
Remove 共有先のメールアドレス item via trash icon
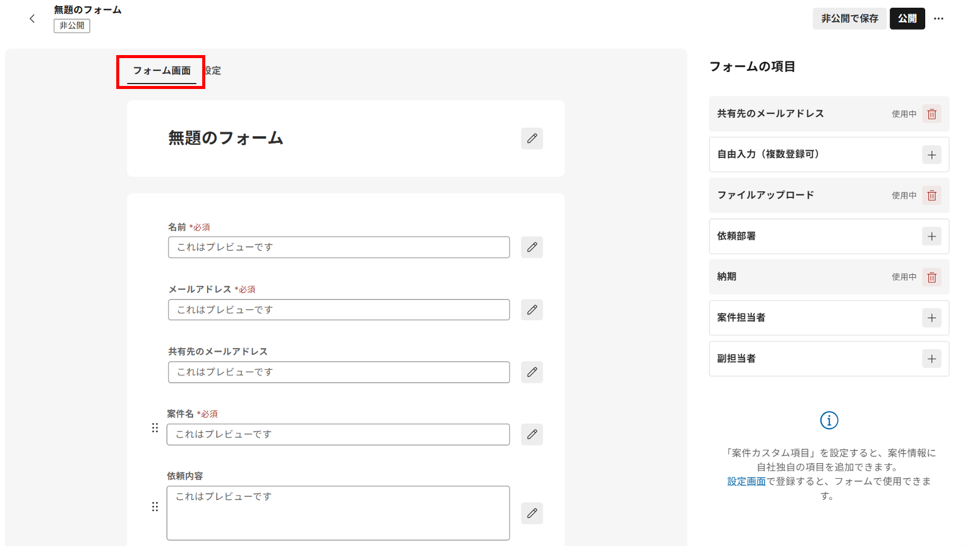point(932,114)
